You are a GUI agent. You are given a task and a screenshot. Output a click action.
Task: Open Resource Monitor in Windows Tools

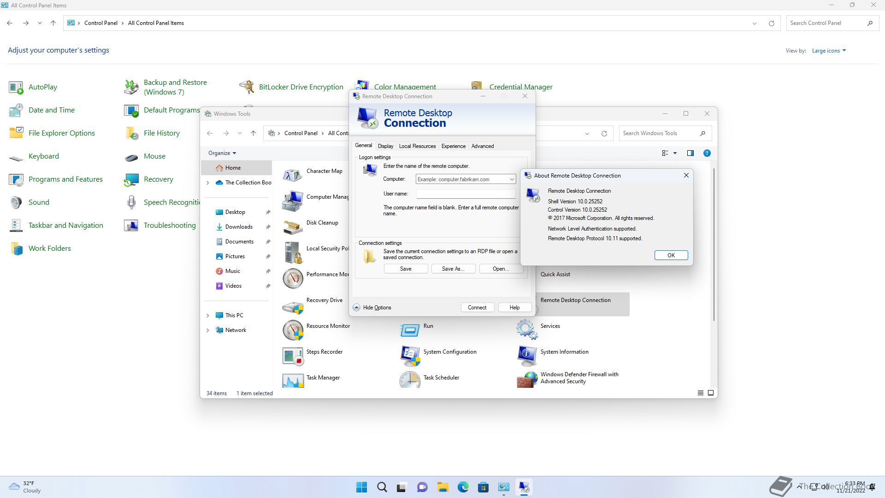[x=316, y=329]
